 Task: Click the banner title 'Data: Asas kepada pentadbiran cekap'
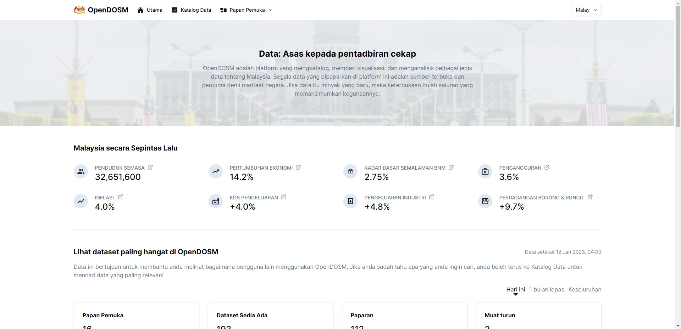pos(337,54)
